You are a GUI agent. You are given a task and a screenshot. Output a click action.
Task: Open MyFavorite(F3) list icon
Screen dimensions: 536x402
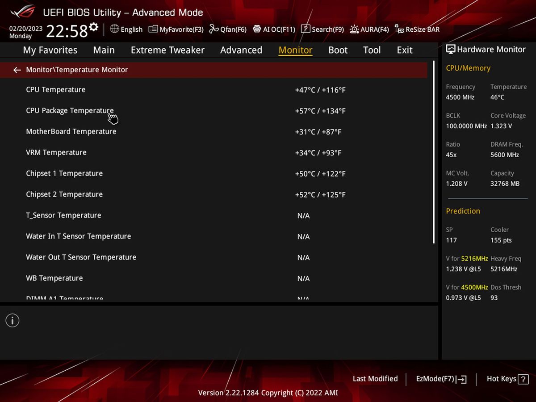click(x=153, y=29)
